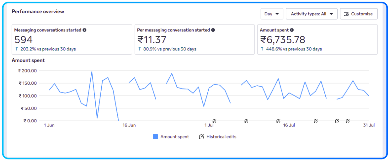Click the second historical edit marker from the left
The width and height of the screenshot is (390, 161).
tap(246, 121)
